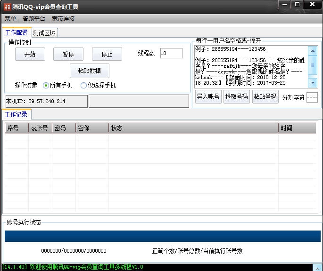This screenshot has height=271, width=323.
Task: Click inside the account list text area
Action: click(x=251, y=66)
